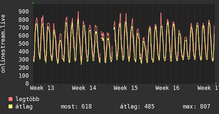Select the 'most: 618' value
The width and height of the screenshot is (219, 114).
click(76, 107)
